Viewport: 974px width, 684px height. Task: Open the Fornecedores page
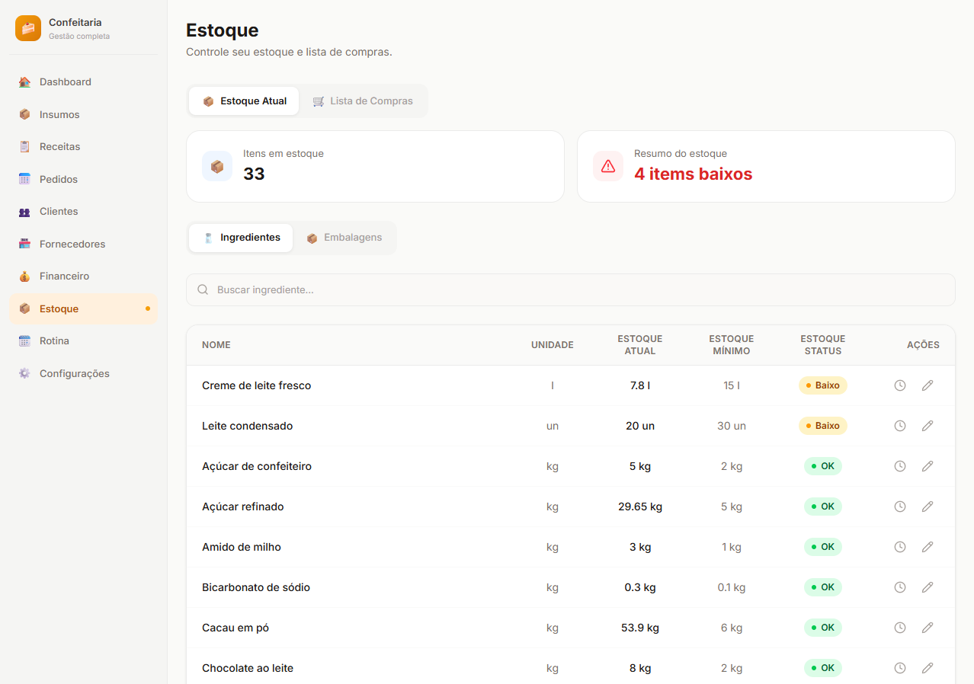72,245
